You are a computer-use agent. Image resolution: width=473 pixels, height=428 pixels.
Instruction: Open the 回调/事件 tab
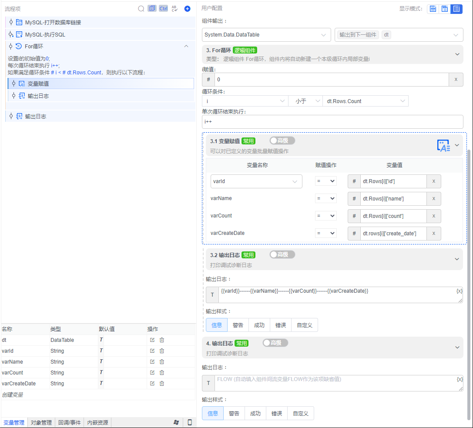(x=70, y=422)
